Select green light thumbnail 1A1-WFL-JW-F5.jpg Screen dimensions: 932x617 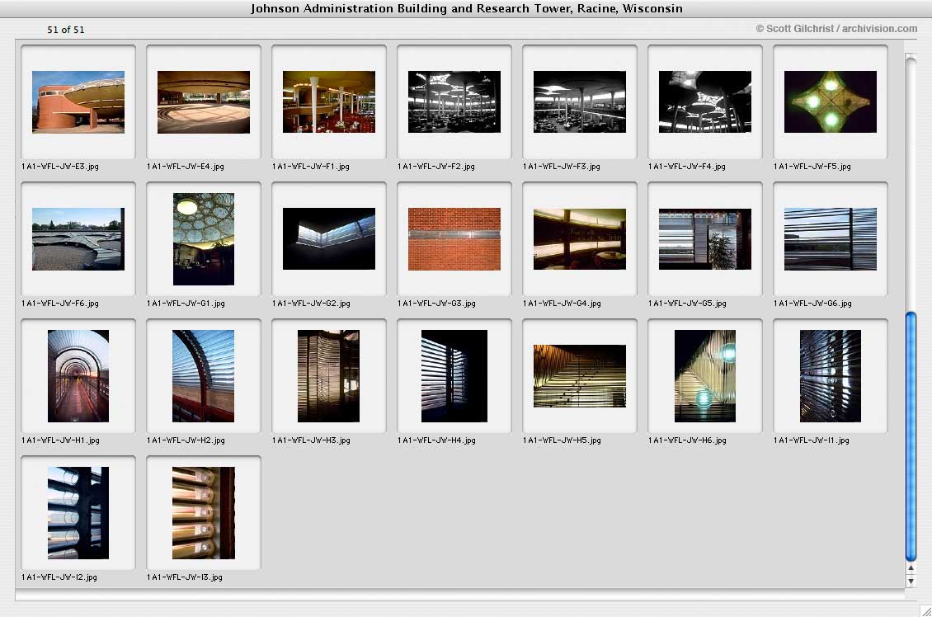(831, 101)
